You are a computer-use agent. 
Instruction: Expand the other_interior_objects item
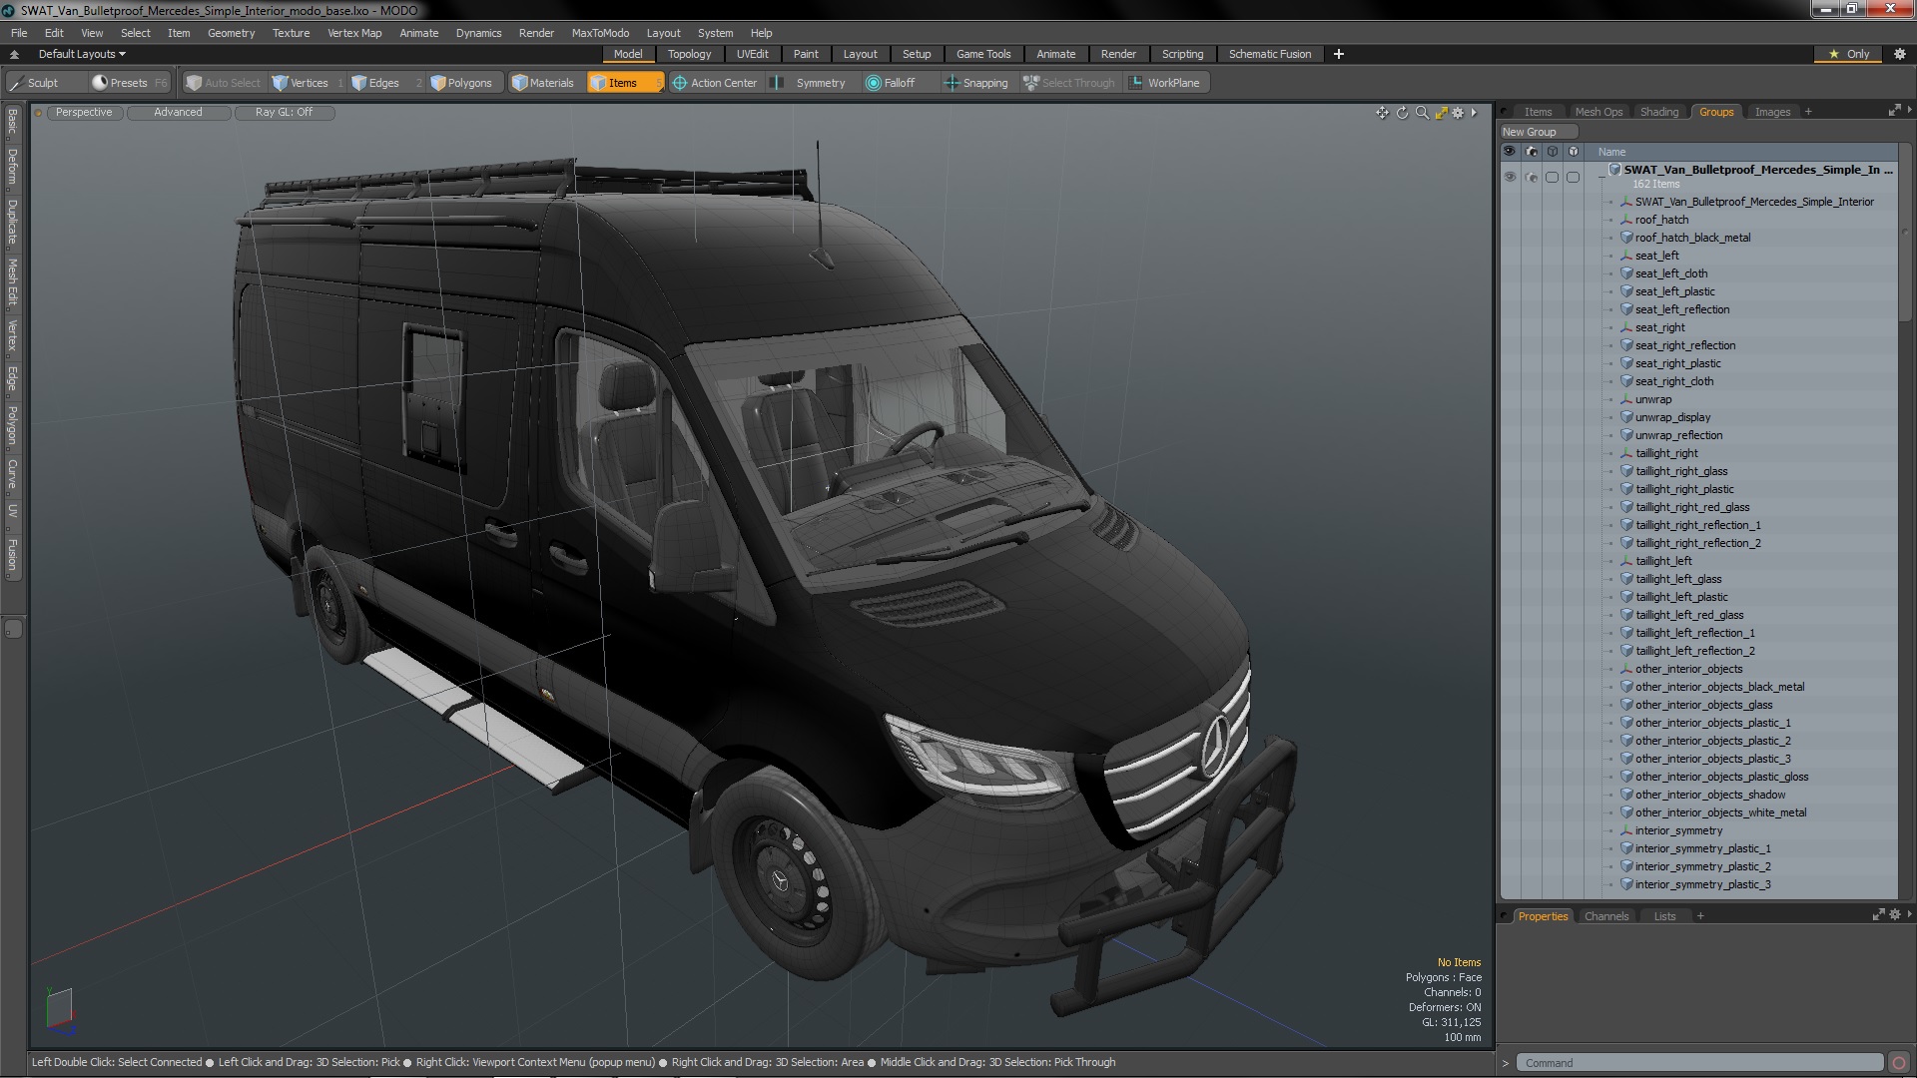1610,669
